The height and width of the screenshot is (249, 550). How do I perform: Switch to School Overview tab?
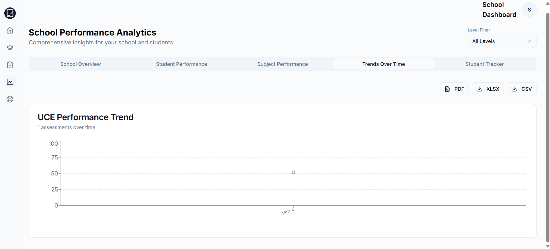click(x=81, y=64)
